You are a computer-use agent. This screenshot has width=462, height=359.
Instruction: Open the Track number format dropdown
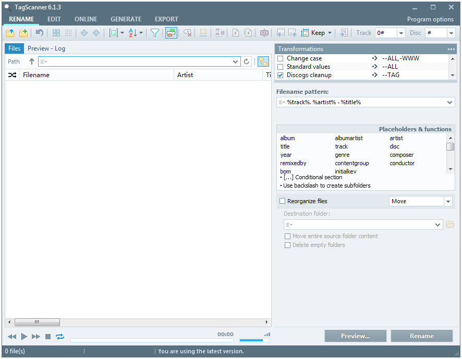pos(401,33)
